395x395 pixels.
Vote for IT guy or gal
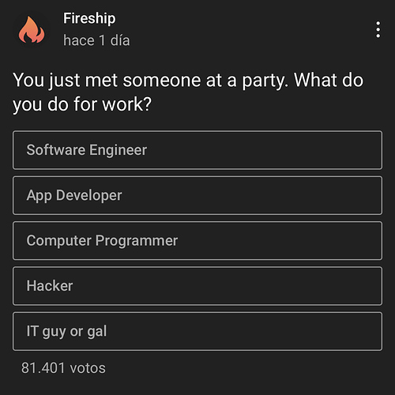(x=197, y=331)
